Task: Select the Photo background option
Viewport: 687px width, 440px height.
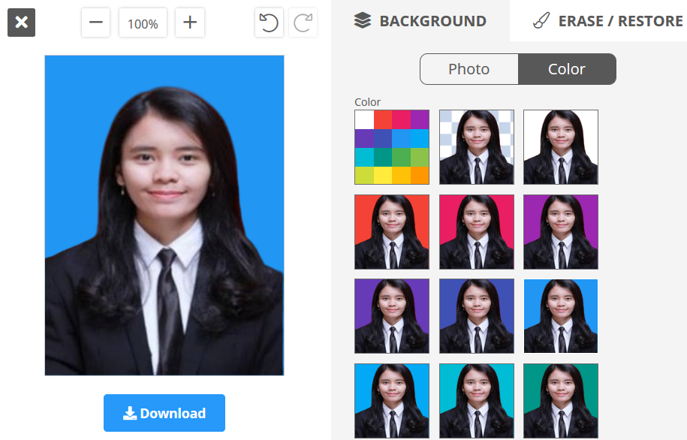Action: [x=469, y=69]
